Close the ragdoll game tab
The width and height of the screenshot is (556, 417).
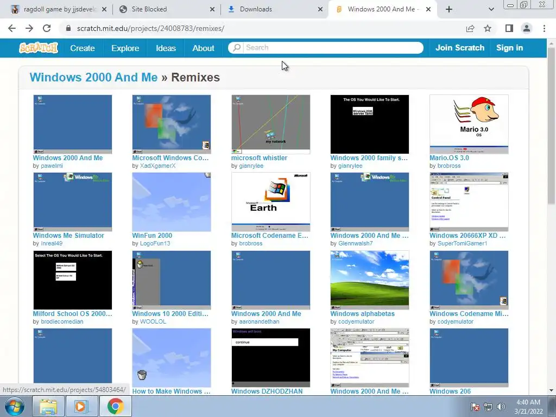[104, 9]
